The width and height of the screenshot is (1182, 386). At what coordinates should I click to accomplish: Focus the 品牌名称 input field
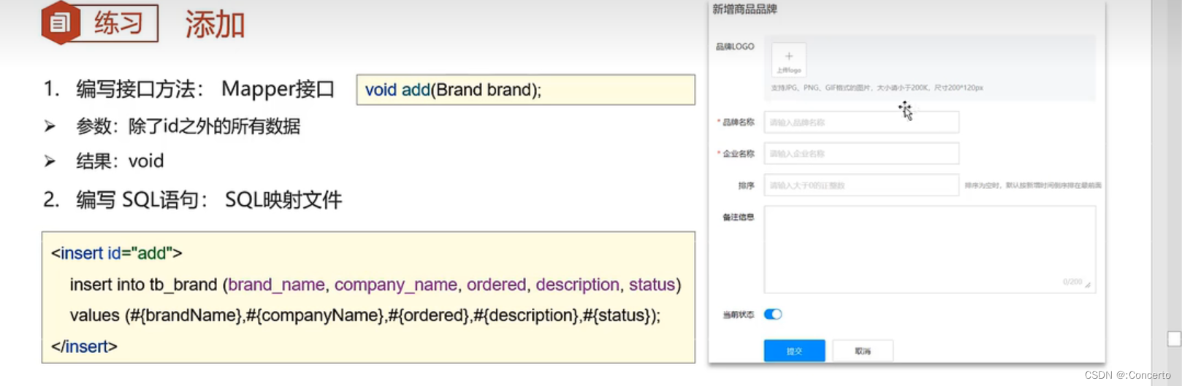(861, 123)
